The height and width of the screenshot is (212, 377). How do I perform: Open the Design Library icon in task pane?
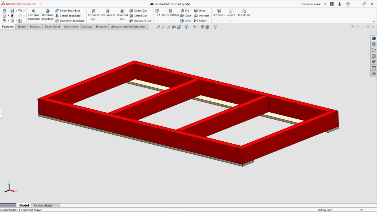pyautogui.click(x=373, y=44)
